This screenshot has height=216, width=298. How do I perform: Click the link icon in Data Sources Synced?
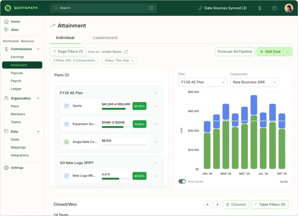point(200,8)
